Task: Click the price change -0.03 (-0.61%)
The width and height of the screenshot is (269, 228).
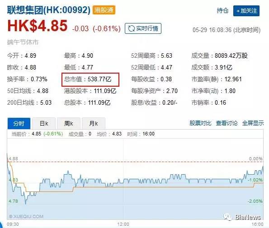Action: (x=96, y=28)
